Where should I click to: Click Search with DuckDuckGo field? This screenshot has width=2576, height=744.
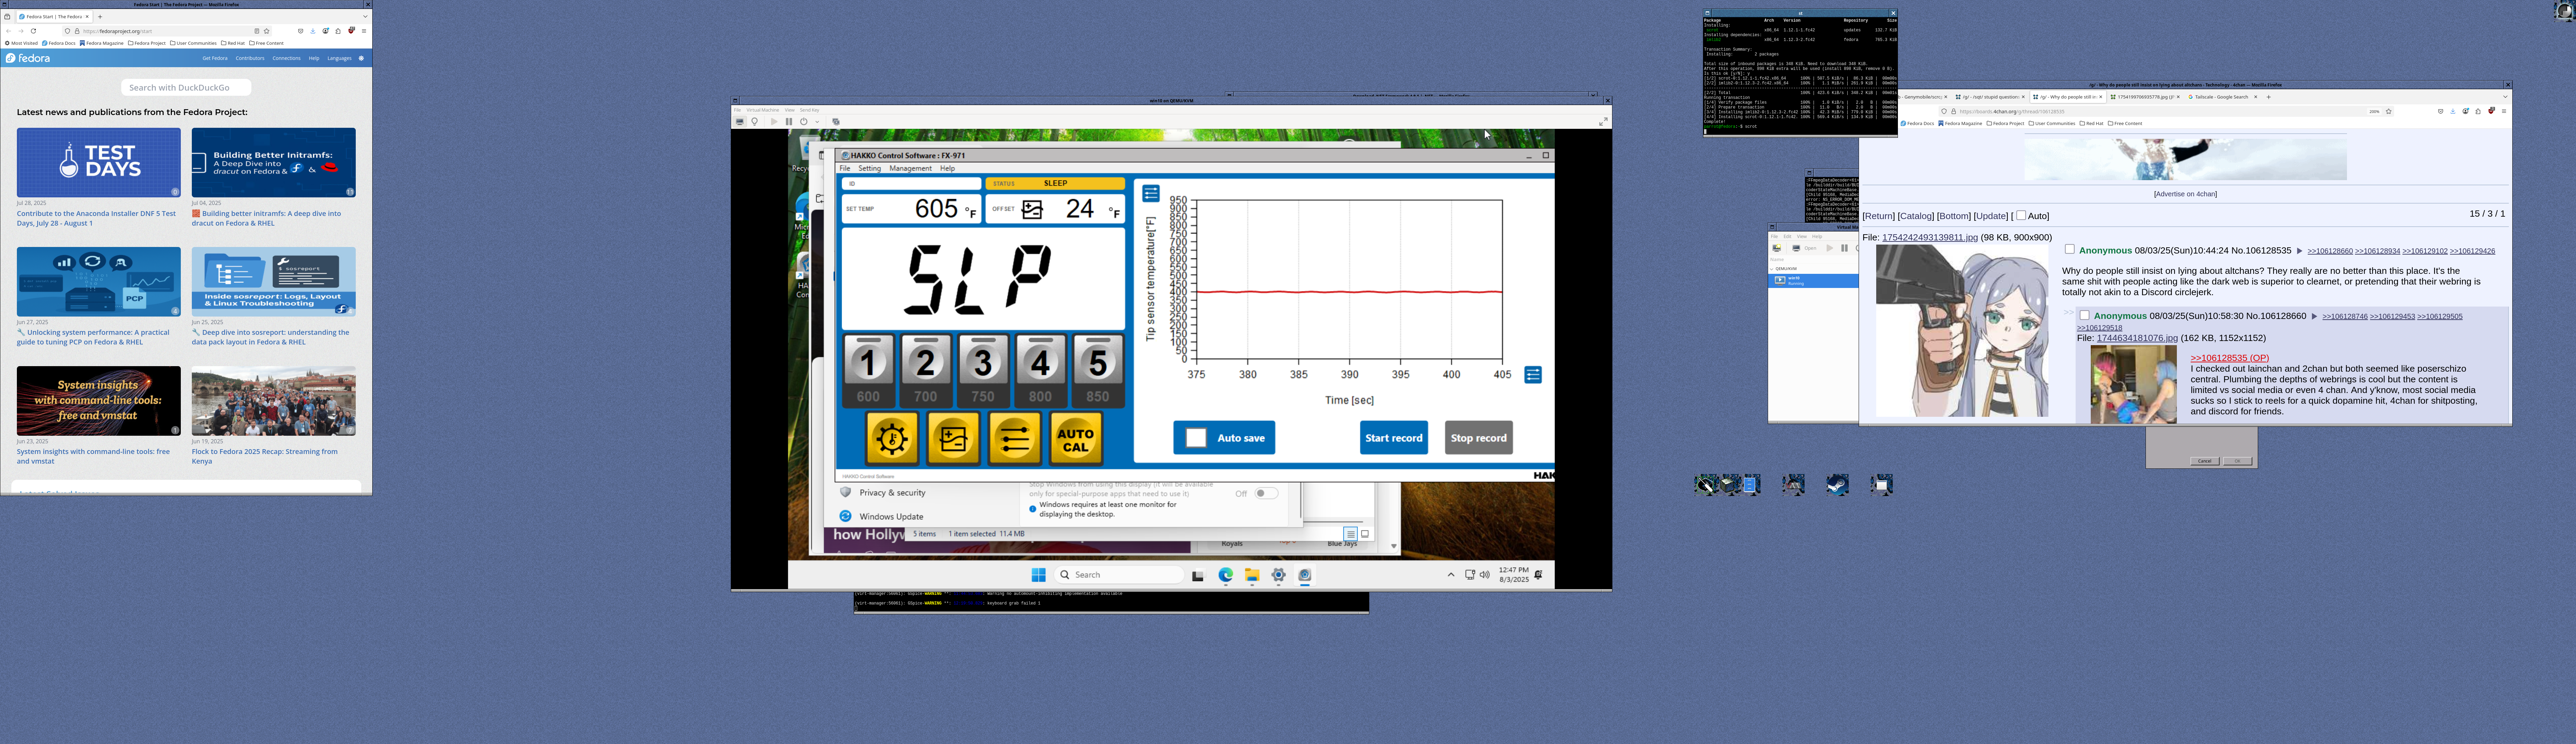click(x=186, y=88)
